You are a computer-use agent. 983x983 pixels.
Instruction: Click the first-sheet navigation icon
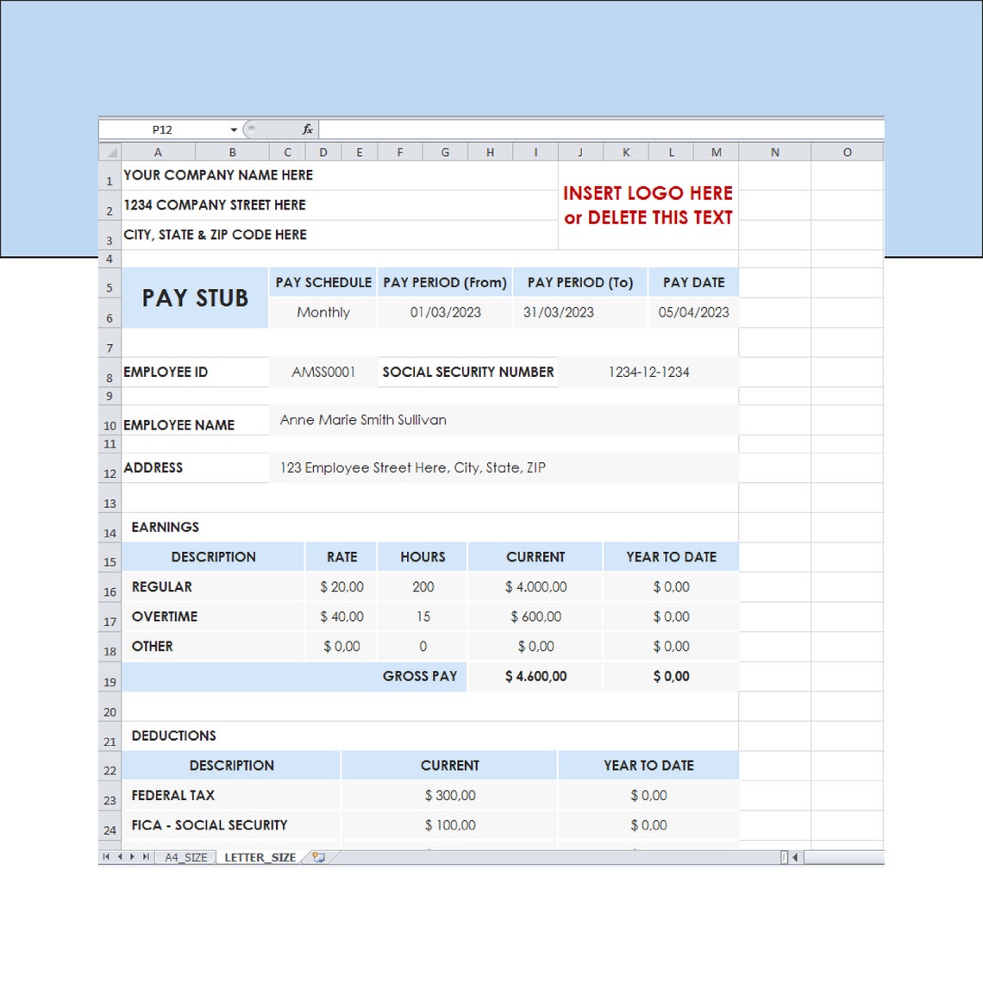click(106, 856)
